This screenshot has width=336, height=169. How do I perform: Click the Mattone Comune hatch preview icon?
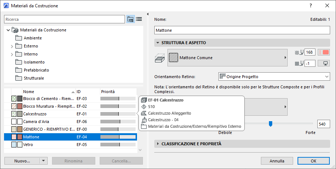point(174,58)
